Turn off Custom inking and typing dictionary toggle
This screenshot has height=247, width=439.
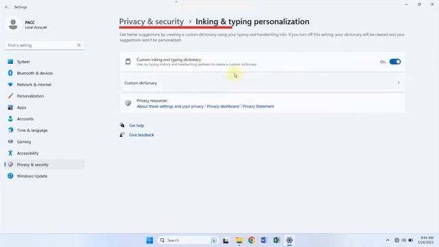[395, 62]
